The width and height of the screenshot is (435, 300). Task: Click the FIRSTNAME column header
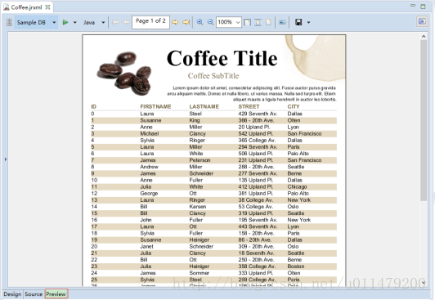[155, 106]
